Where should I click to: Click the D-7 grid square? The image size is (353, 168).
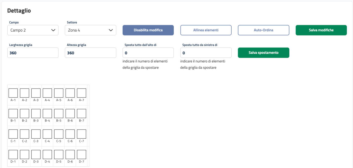coord(81,155)
